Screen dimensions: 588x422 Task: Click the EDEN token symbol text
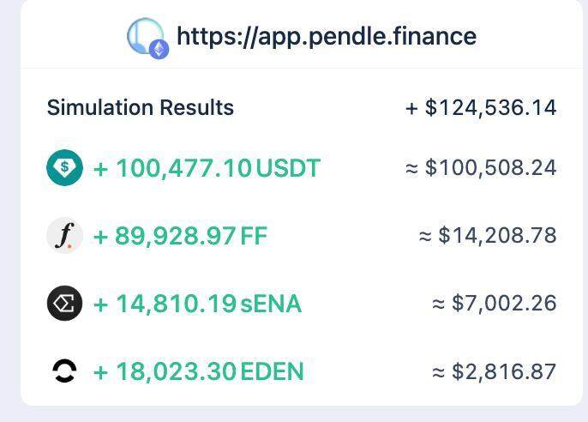273,371
